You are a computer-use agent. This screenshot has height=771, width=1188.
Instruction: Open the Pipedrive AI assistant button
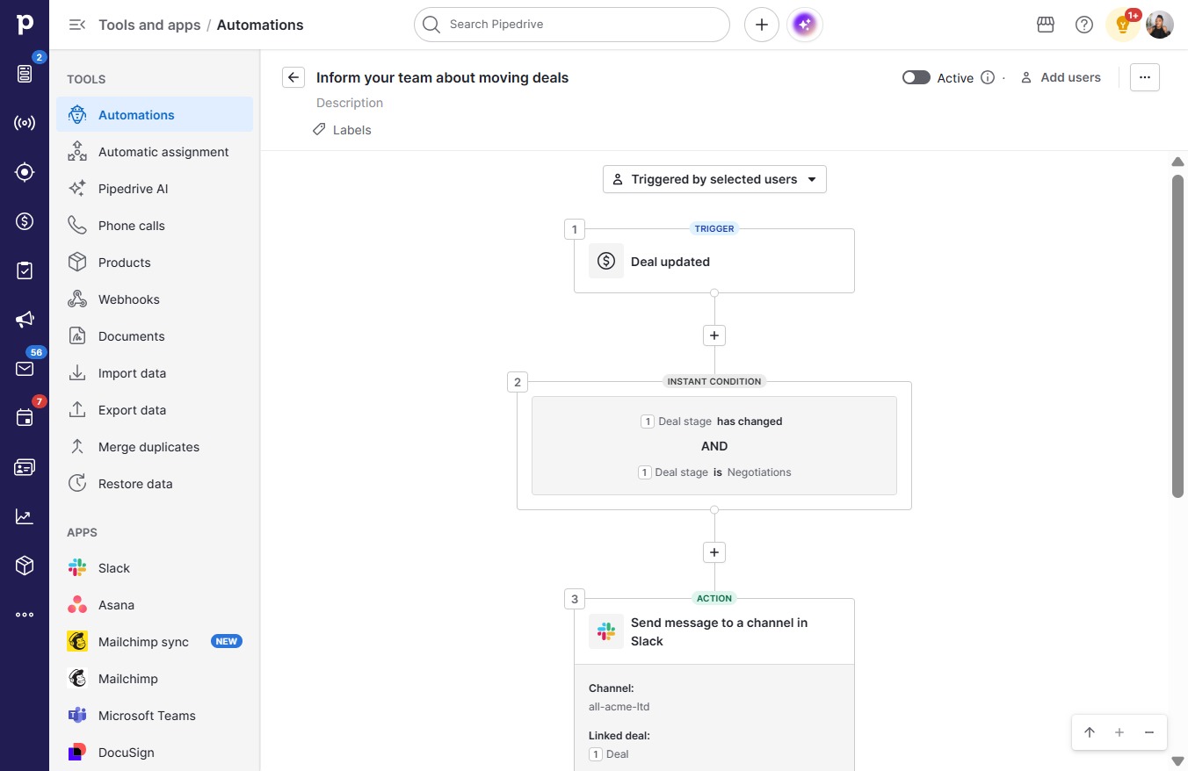pos(804,25)
